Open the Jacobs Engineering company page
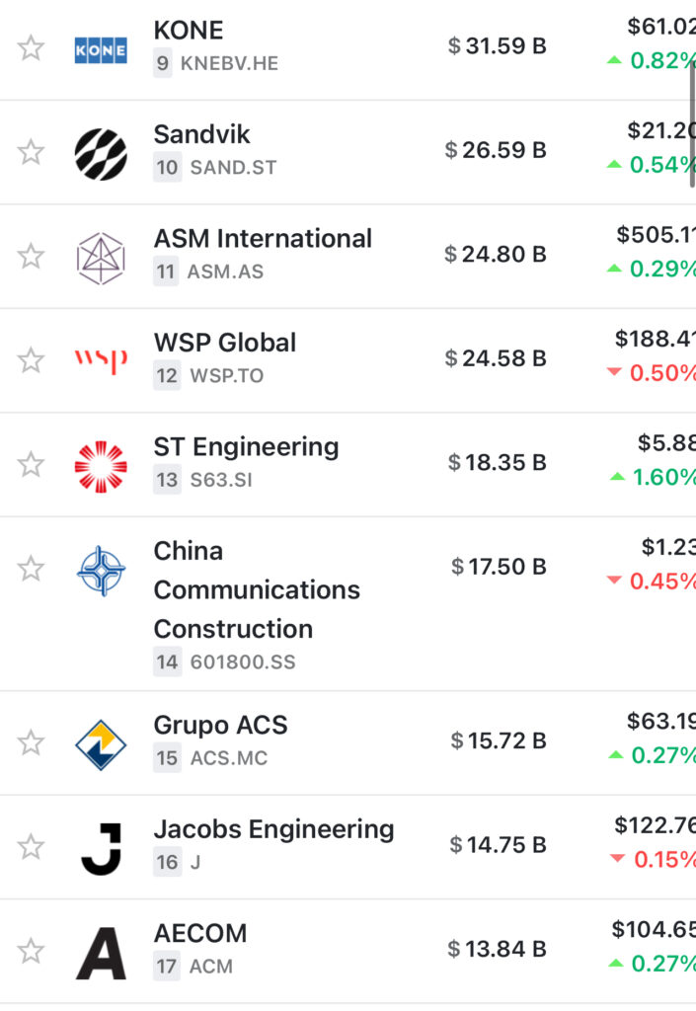The width and height of the screenshot is (696, 1011). pos(273,829)
